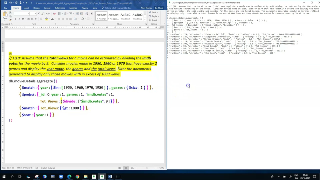Open Word from the Windows taskbar
The image size is (320, 180).
(110, 177)
